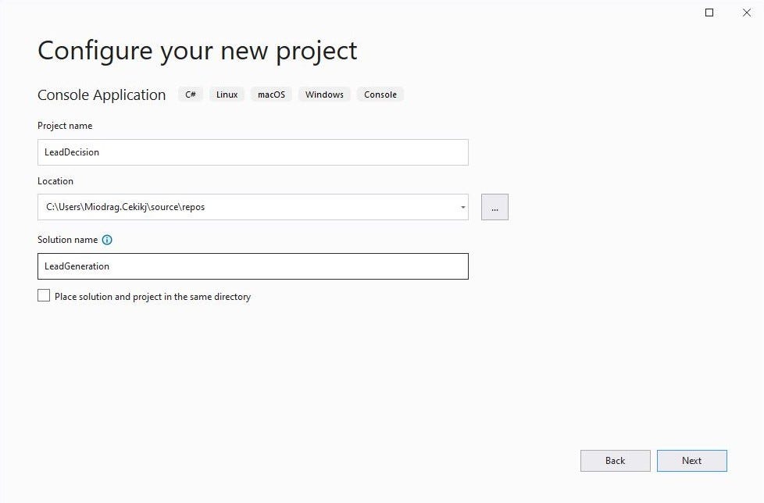The width and height of the screenshot is (764, 503).
Task: Click the Windows platform tag
Action: click(324, 95)
